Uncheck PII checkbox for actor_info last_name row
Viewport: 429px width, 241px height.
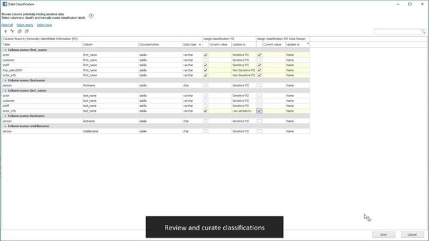tap(206, 111)
